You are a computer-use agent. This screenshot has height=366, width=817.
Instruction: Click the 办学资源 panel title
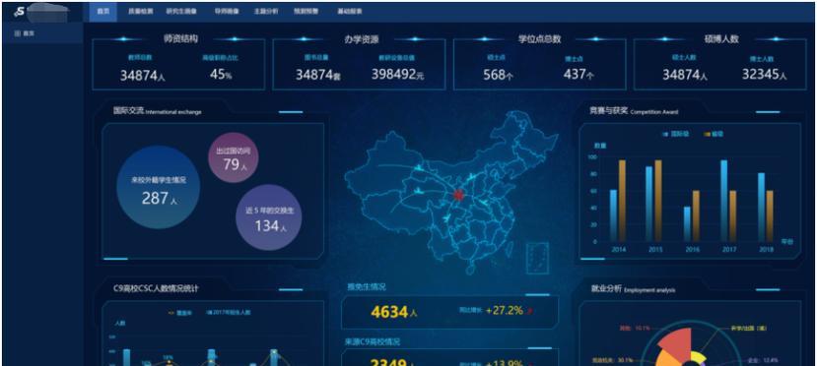tap(361, 39)
